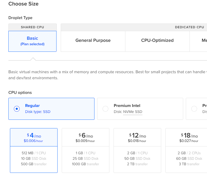
Task: Click the Choose Size heading
Action: pos(24,4)
